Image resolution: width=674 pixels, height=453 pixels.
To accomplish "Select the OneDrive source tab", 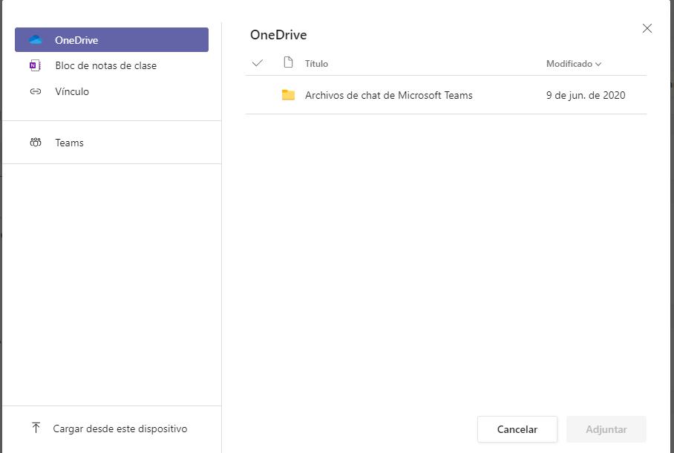I will coord(112,40).
